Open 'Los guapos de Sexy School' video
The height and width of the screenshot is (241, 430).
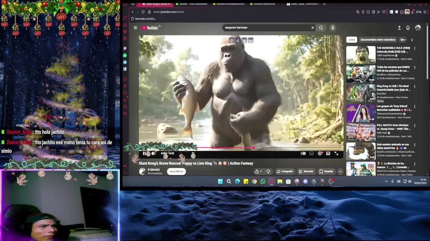(361, 113)
